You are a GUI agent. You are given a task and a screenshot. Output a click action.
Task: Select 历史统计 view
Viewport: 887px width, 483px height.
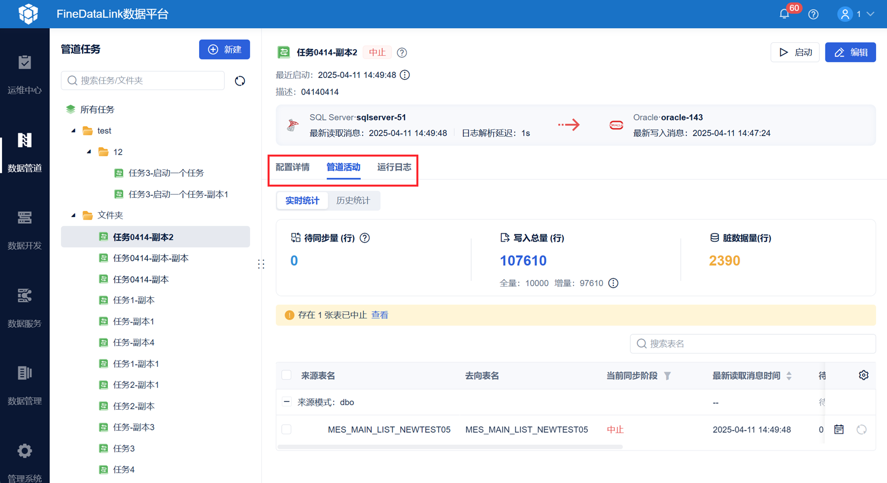(353, 200)
